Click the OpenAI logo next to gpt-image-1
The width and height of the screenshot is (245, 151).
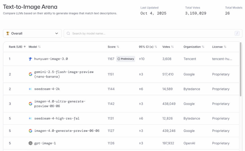point(30,143)
